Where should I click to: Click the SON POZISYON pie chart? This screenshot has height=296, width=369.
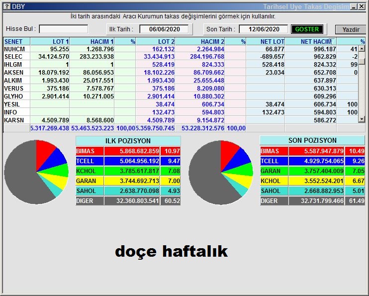(x=221, y=173)
